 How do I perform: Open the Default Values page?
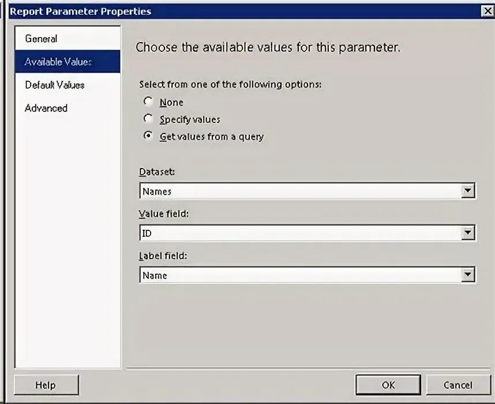pos(67,85)
